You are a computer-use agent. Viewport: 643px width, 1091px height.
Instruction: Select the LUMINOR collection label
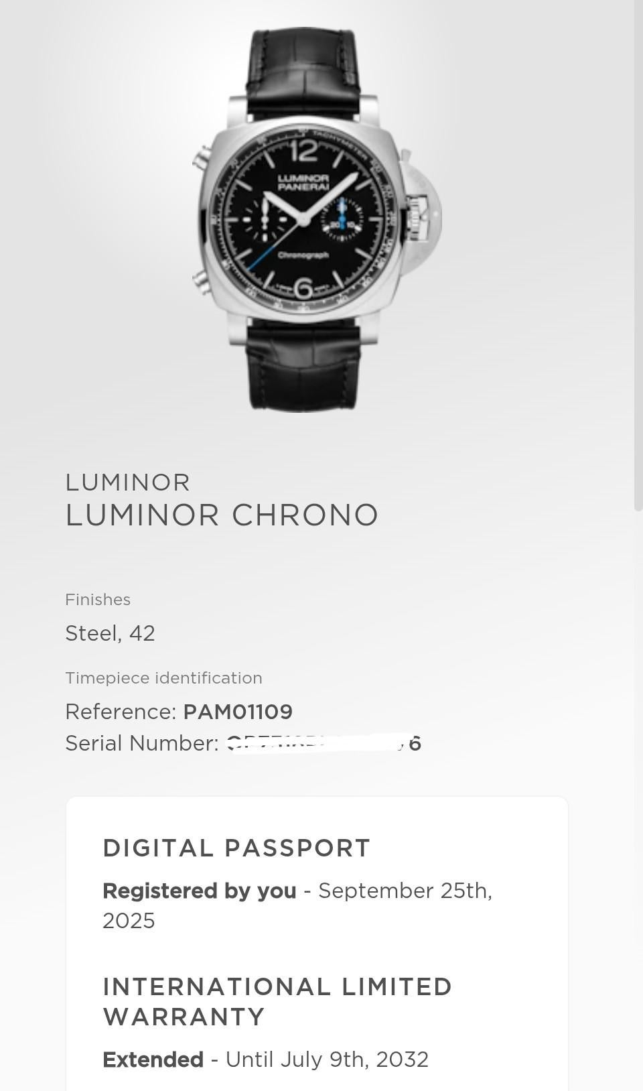click(128, 483)
